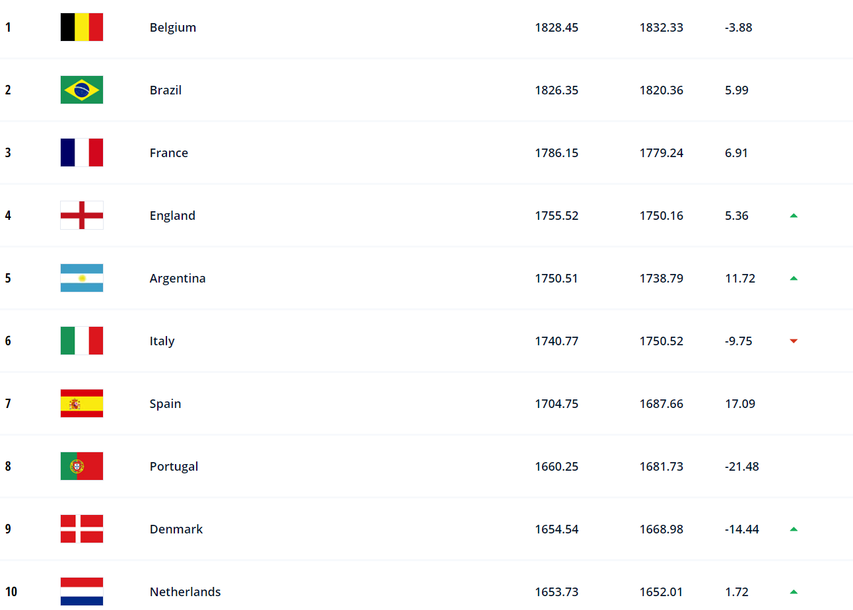Click the Brazil flag icon
Image resolution: width=853 pixels, height=610 pixels.
coord(82,90)
